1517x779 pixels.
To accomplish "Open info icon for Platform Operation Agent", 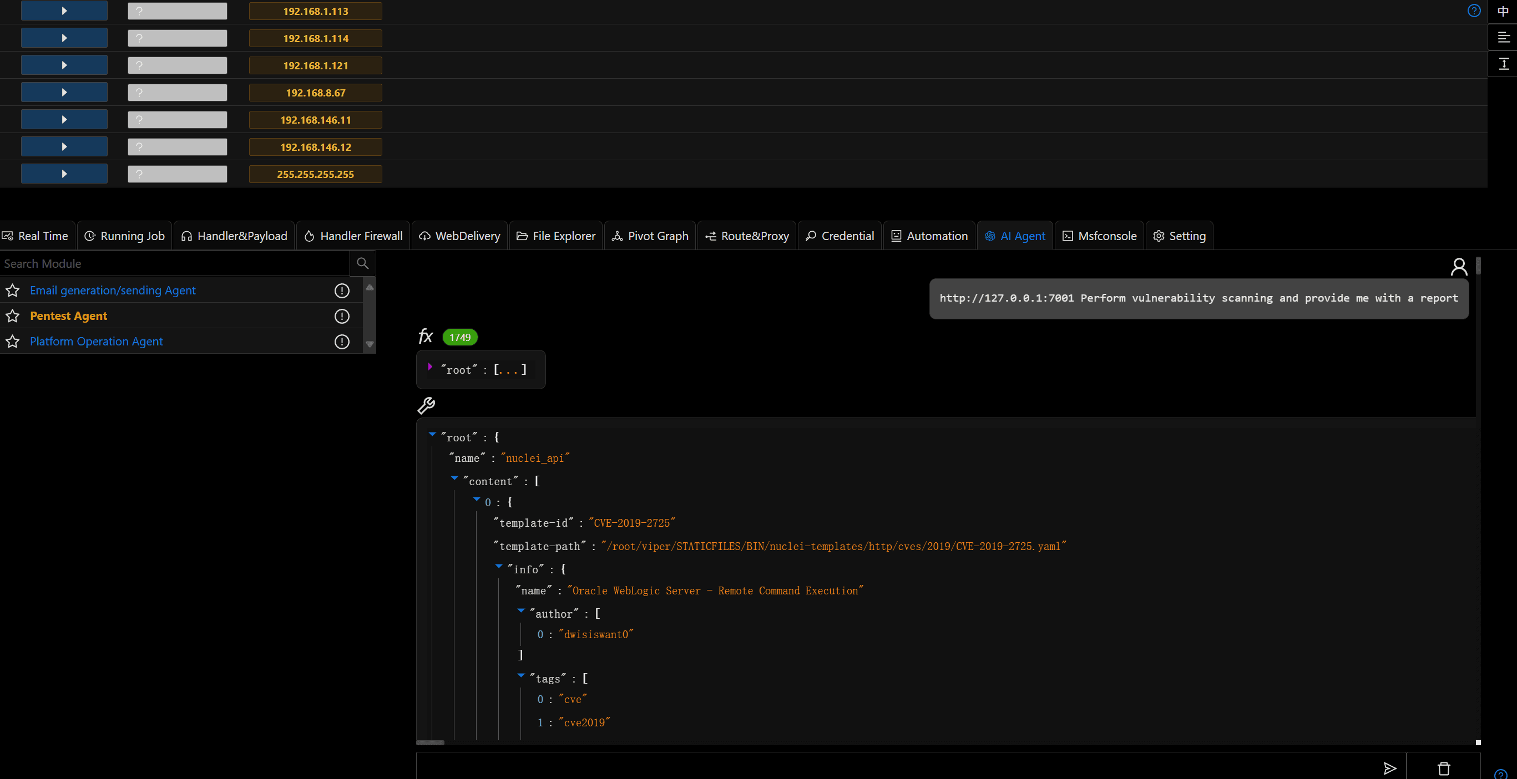I will pos(342,341).
